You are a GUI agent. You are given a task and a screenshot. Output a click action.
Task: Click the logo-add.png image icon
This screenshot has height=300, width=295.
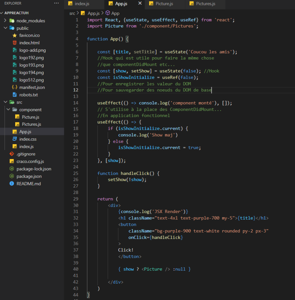[x=15, y=50]
